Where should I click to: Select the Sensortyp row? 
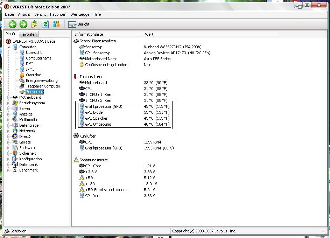tap(140, 47)
